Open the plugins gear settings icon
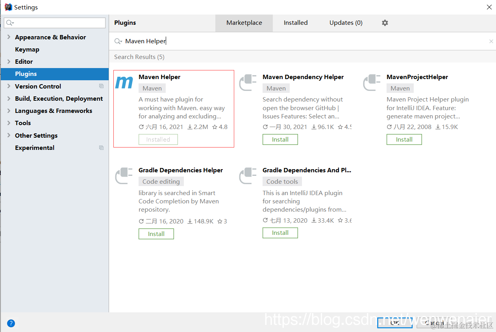This screenshot has height=332, width=496. click(x=385, y=23)
